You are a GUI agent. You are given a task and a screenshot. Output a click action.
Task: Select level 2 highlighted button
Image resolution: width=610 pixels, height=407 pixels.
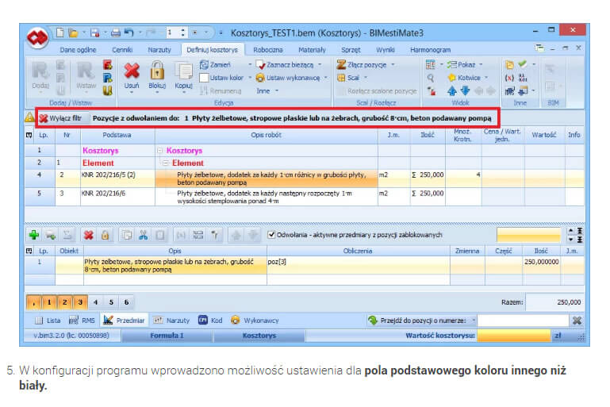coord(64,302)
